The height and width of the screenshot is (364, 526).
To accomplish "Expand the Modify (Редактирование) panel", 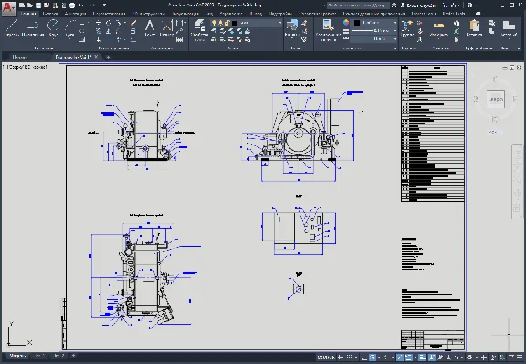I will pyautogui.click(x=116, y=48).
